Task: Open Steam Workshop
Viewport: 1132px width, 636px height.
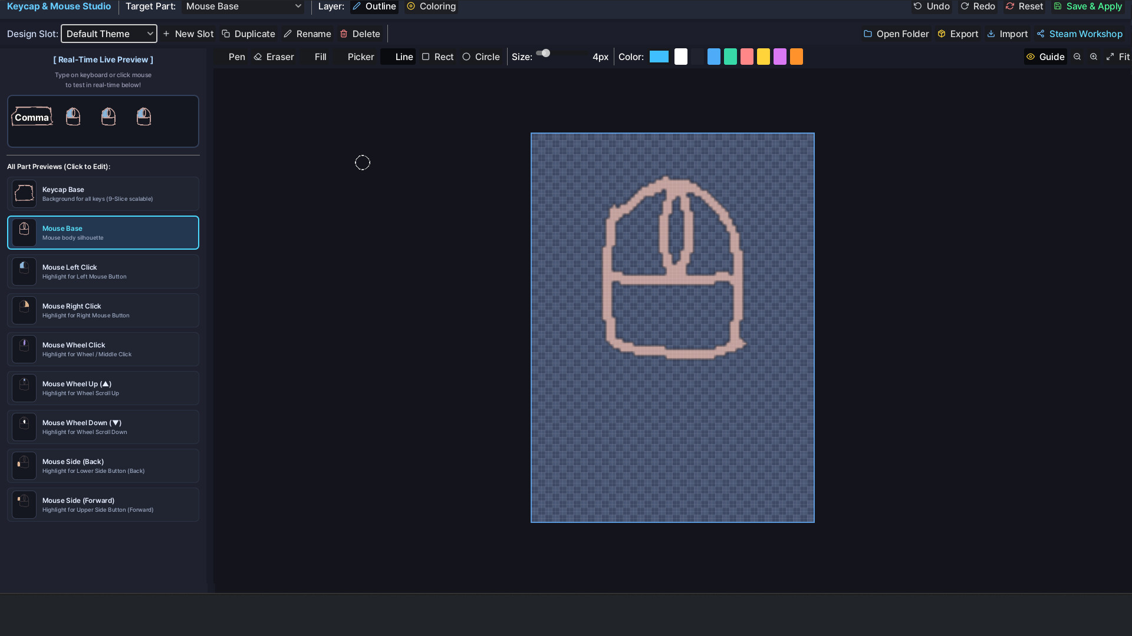Action: 1080,34
